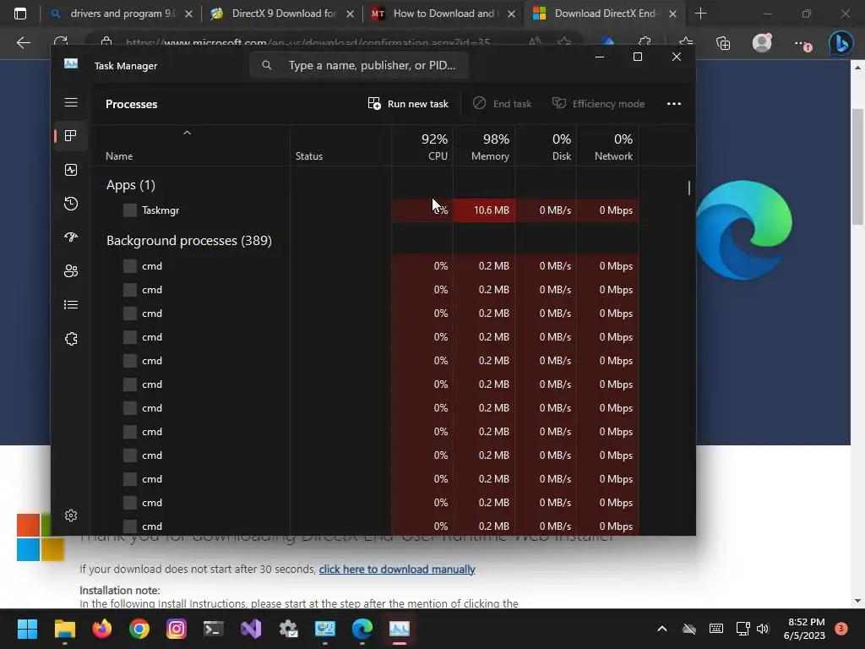Viewport: 865px width, 649px height.
Task: Show hidden system tray icons chevron
Action: pyautogui.click(x=662, y=629)
